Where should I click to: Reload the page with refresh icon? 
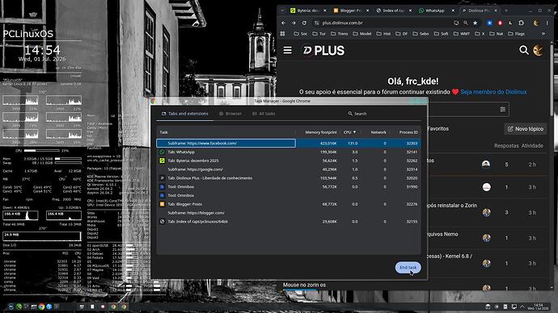[x=304, y=23]
